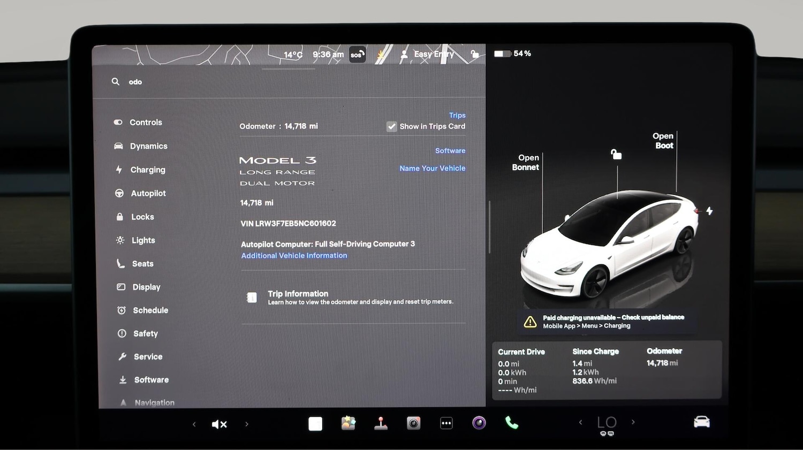Tap the Current Drive trip stats
This screenshot has width=803, height=450.
click(x=521, y=371)
